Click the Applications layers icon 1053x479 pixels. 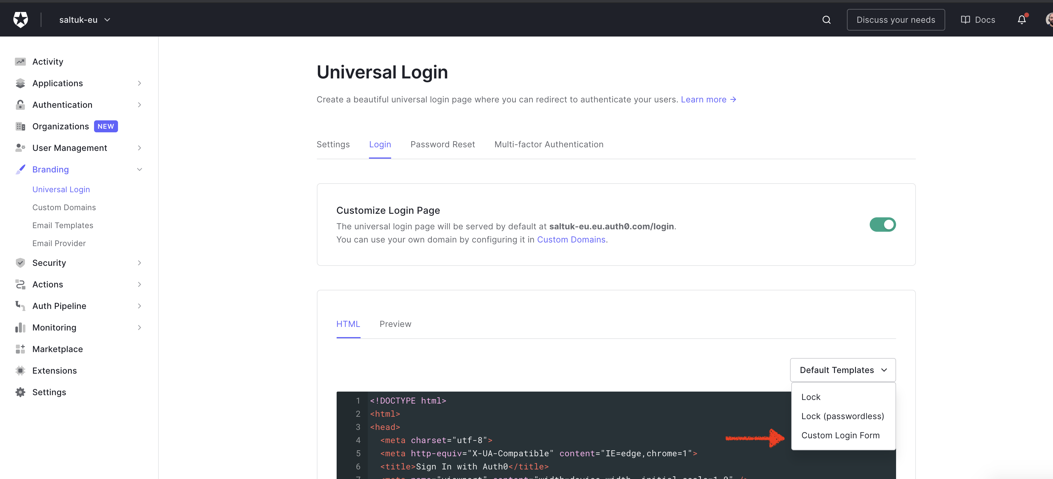[x=20, y=83]
